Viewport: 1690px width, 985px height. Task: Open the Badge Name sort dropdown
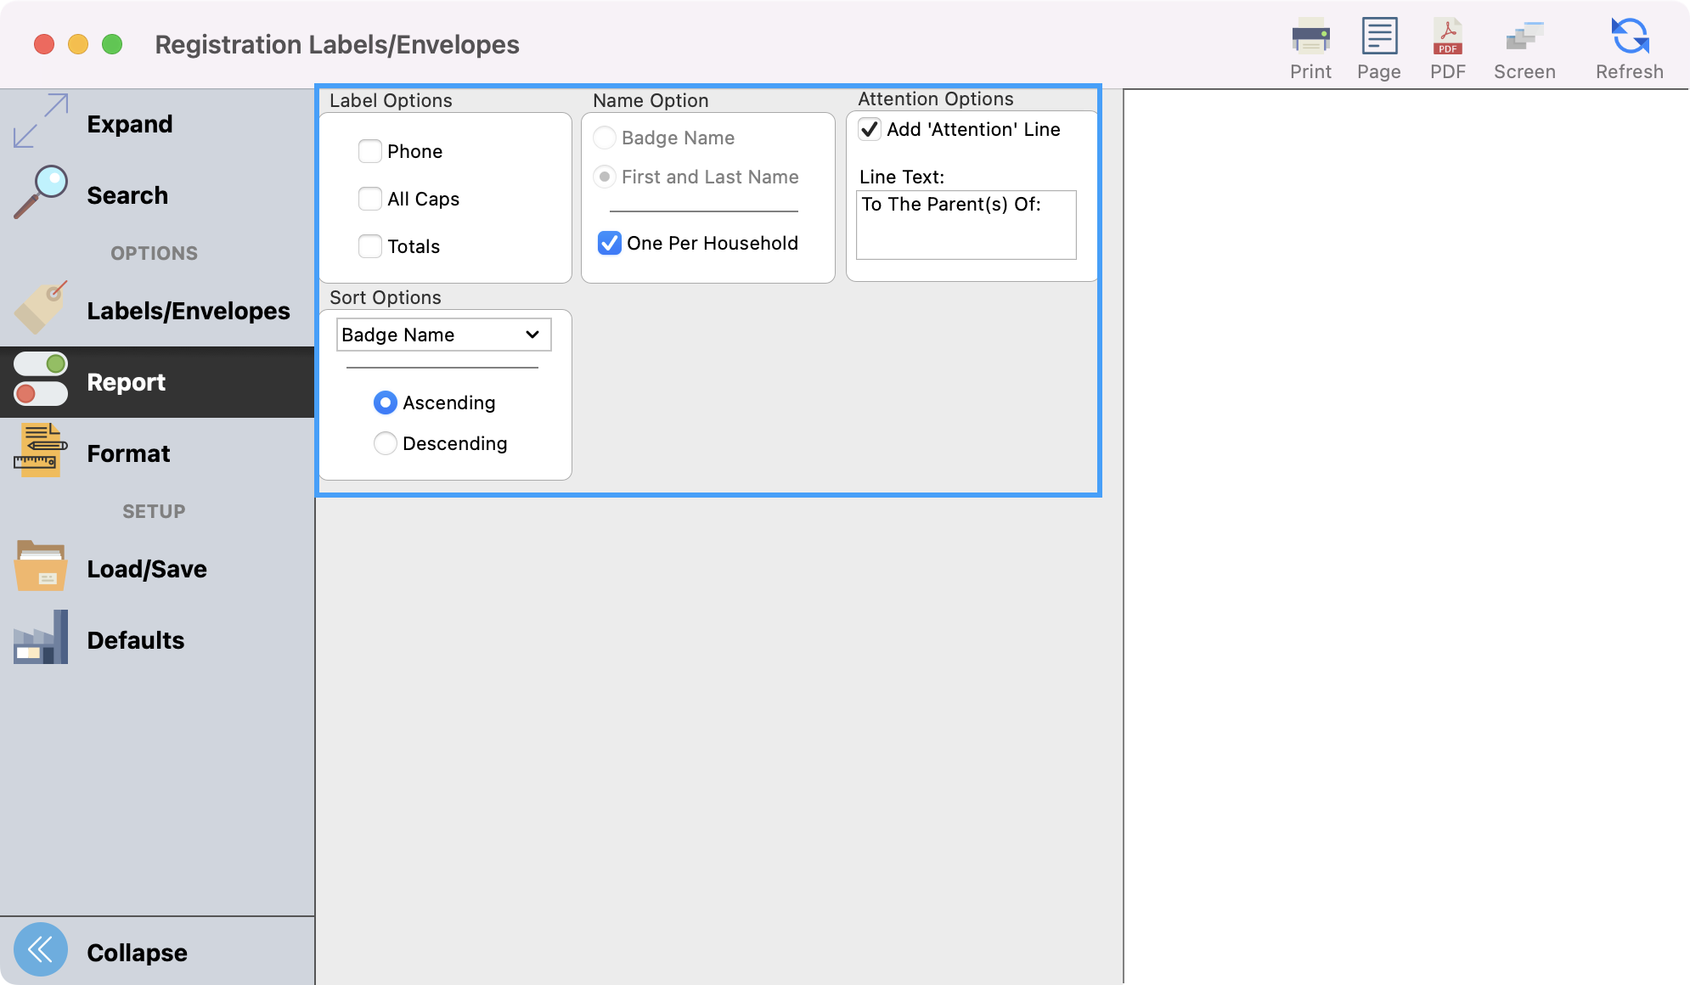click(443, 335)
